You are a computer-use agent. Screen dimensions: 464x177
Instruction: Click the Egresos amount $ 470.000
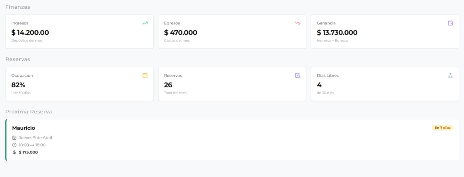(181, 32)
